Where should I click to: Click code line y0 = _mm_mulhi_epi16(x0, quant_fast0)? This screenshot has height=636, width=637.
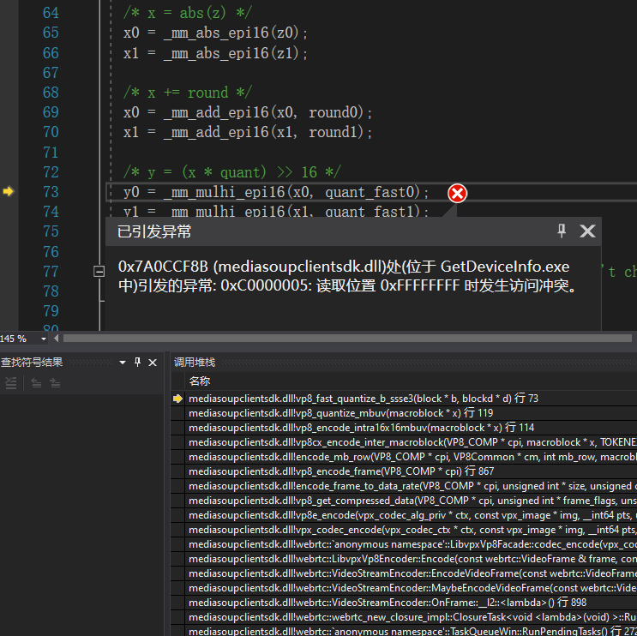(x=276, y=192)
